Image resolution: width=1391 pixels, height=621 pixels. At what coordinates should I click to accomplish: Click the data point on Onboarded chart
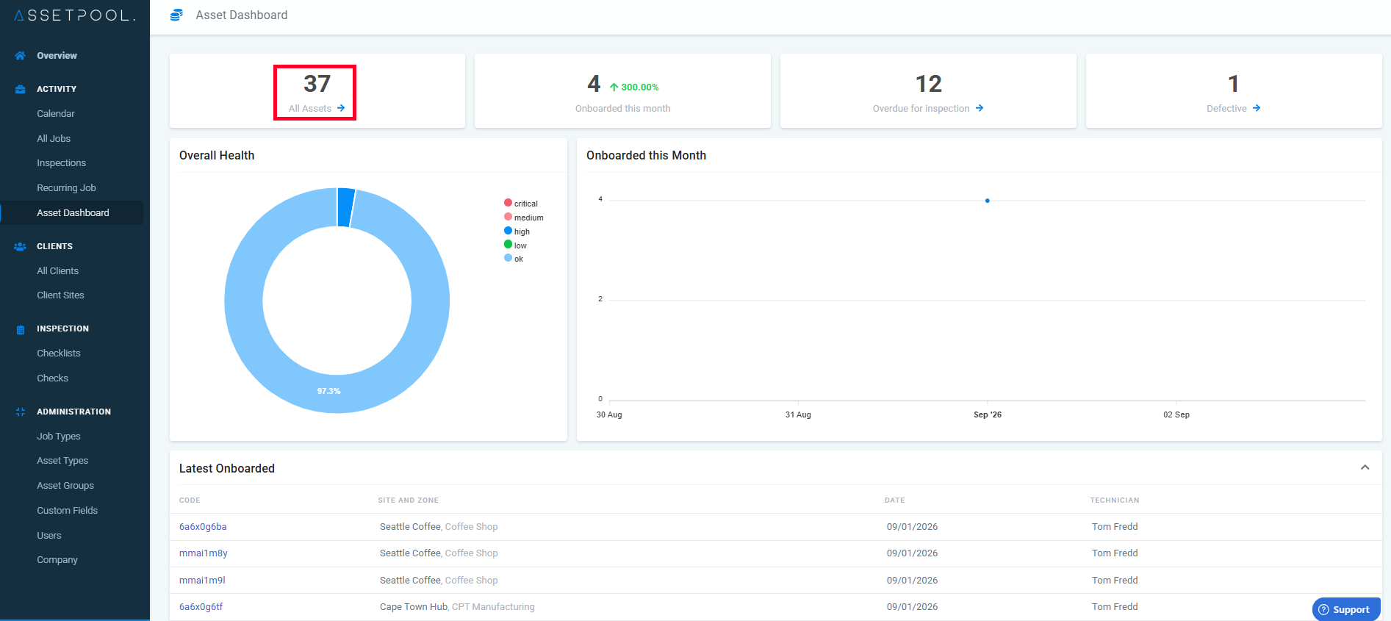point(987,201)
